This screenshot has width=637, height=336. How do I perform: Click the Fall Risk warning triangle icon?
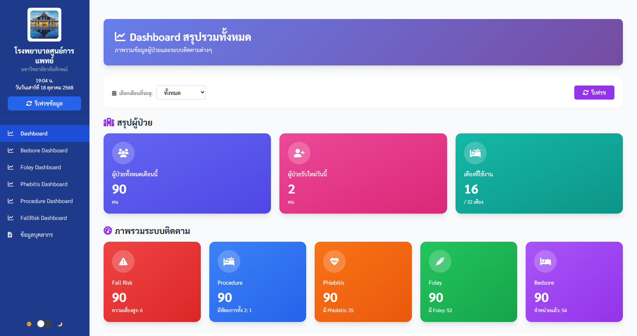tap(123, 261)
